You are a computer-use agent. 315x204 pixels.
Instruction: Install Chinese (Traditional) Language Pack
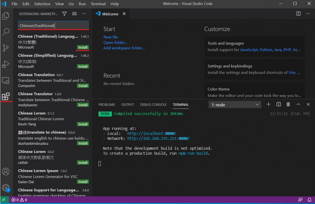(x=83, y=47)
